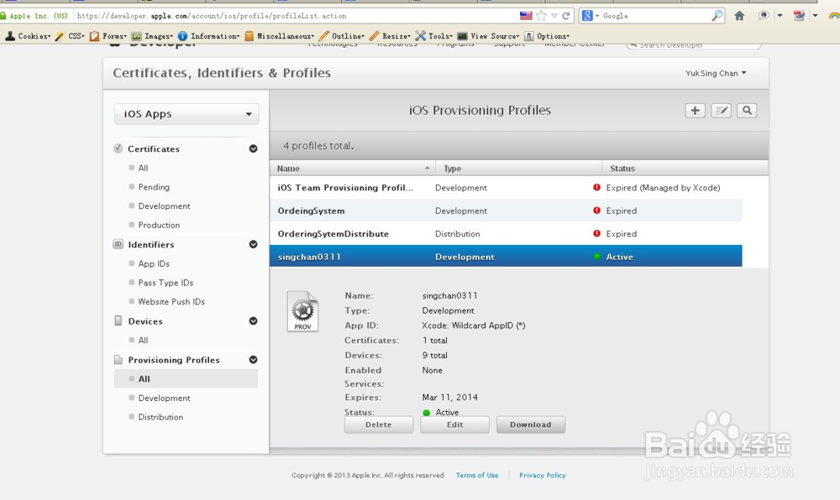Click the browser URL address field

coord(295,15)
